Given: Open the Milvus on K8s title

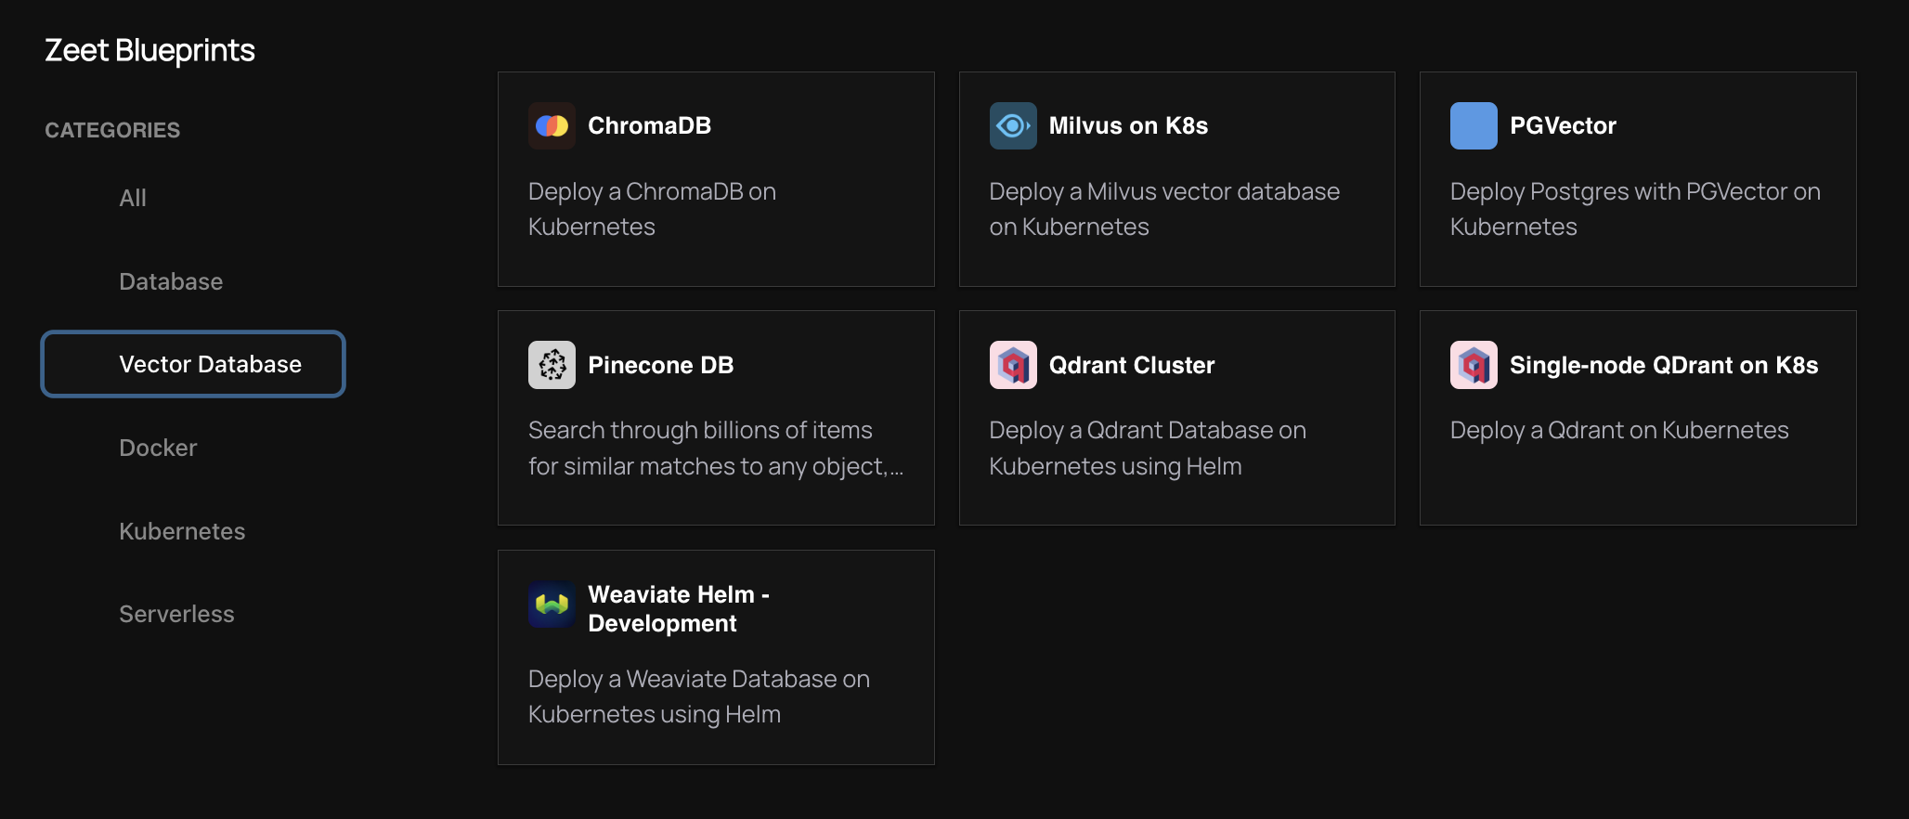Looking at the screenshot, I should pyautogui.click(x=1128, y=125).
